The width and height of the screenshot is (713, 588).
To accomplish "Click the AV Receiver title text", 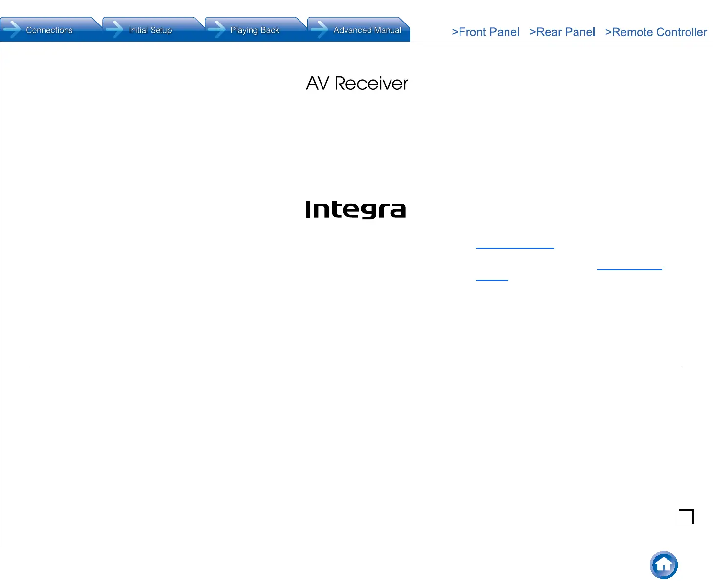I will point(357,83).
